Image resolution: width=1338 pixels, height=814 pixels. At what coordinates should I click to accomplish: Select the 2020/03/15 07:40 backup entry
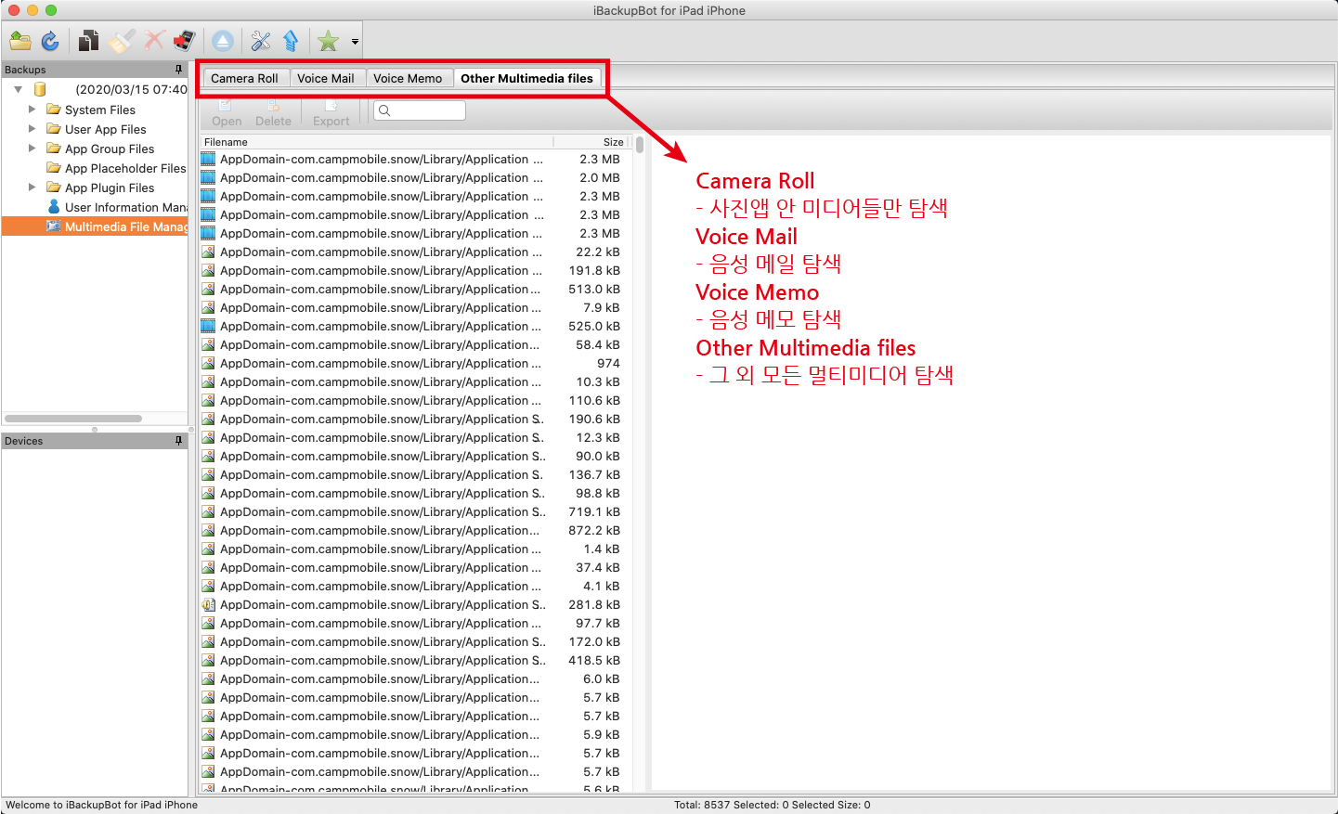point(131,89)
